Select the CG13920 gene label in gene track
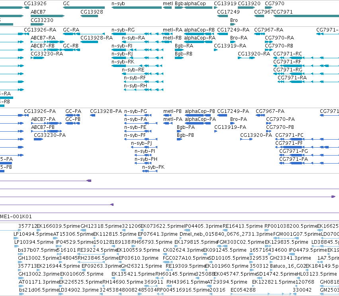The image size is (339, 296). pyautogui.click(x=249, y=4)
